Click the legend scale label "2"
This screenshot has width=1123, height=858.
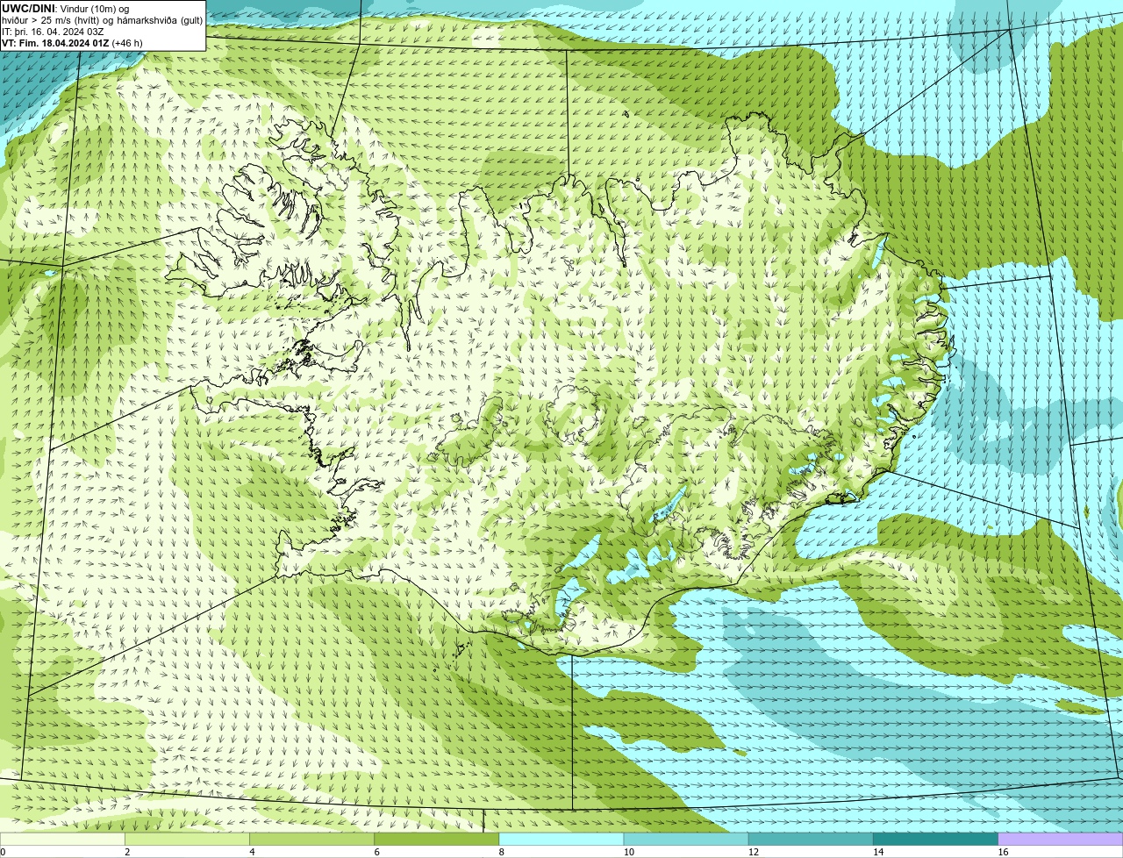pos(127,852)
